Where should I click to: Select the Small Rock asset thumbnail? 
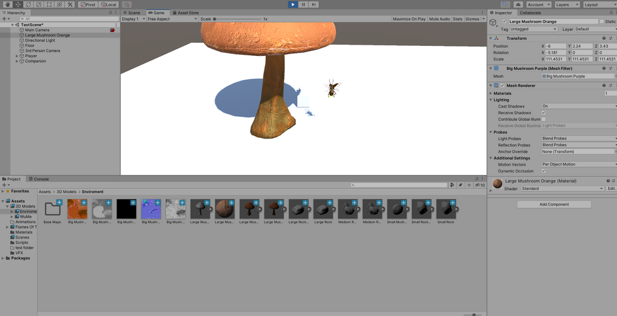(446, 209)
